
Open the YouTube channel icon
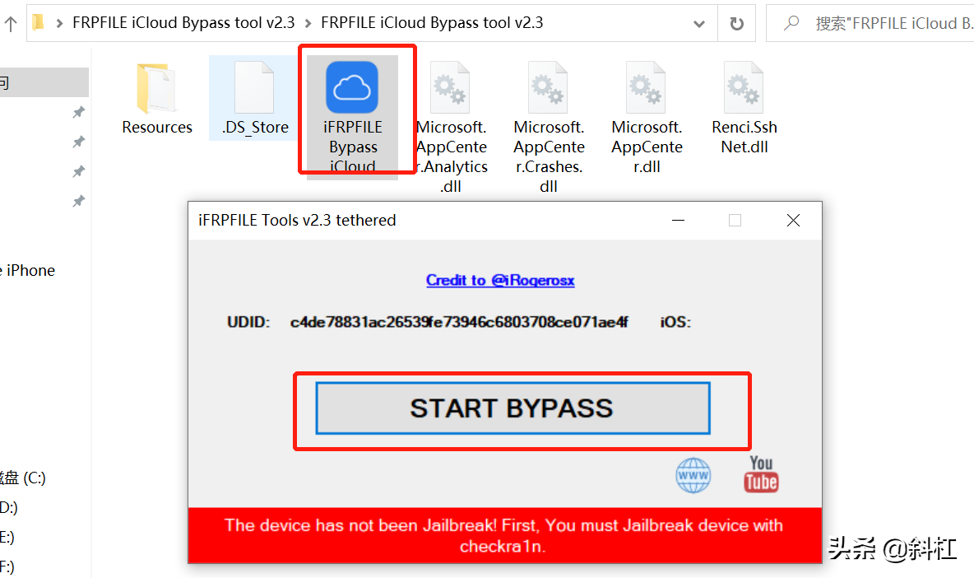click(761, 474)
